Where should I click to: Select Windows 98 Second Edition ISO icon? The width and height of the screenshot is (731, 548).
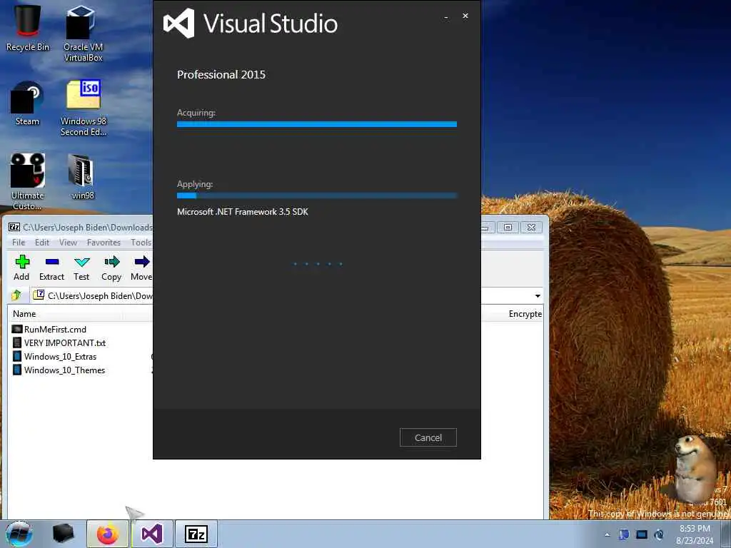pyautogui.click(x=84, y=108)
